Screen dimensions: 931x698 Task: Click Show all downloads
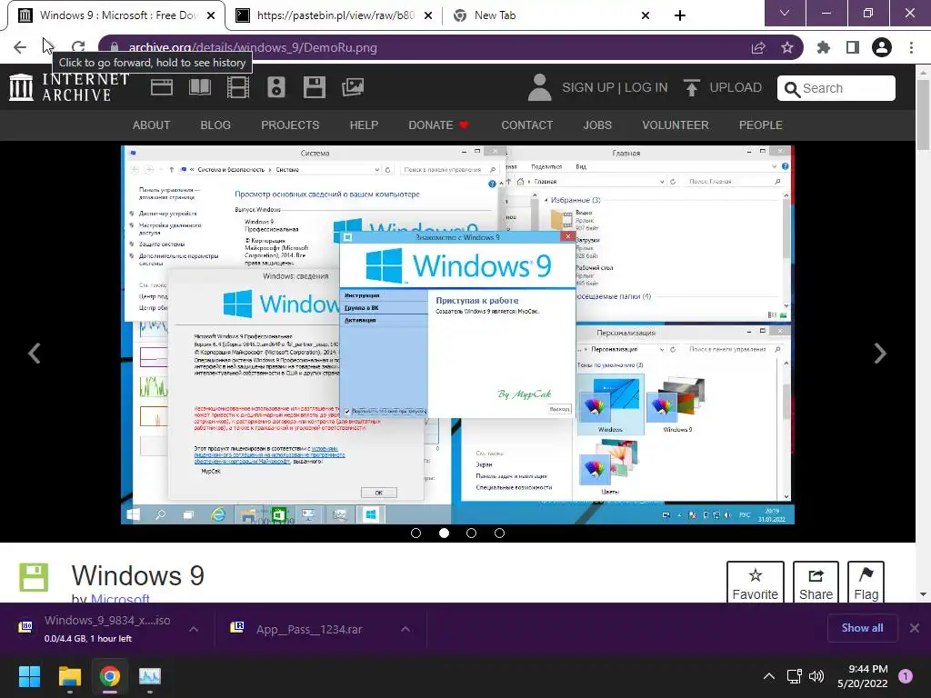coord(862,628)
